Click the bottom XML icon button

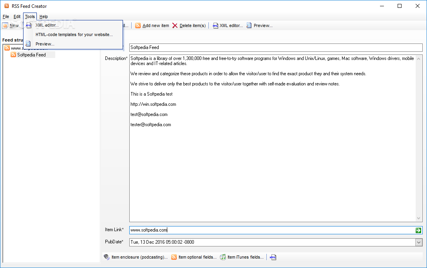click(273, 257)
